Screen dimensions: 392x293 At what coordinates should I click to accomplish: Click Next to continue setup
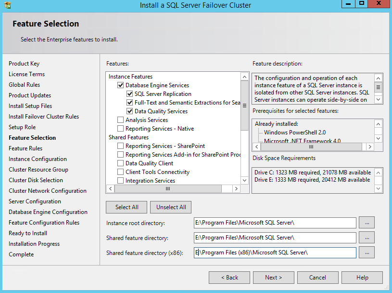tap(274, 278)
